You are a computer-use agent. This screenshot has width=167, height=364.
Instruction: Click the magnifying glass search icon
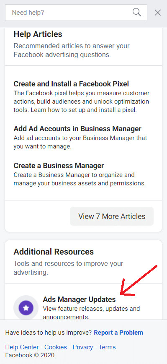tap(137, 12)
